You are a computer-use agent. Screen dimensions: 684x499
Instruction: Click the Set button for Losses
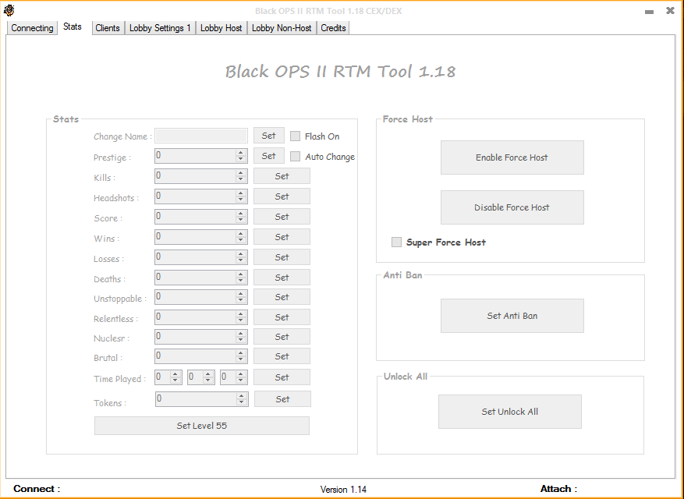pos(282,257)
